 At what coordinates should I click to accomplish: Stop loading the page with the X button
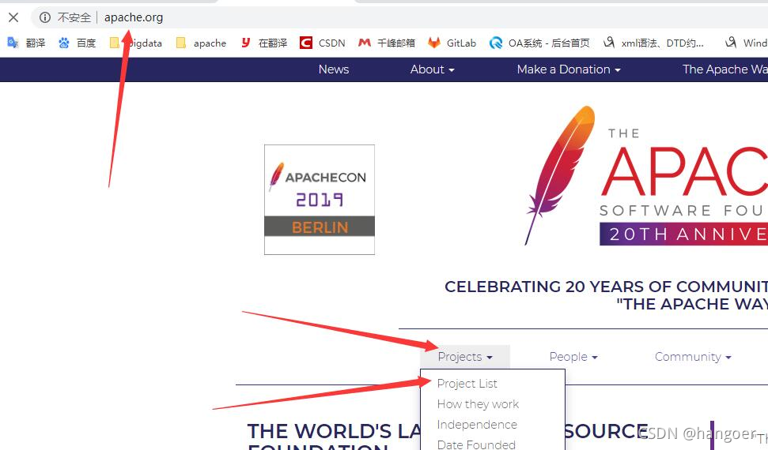pyautogui.click(x=13, y=17)
